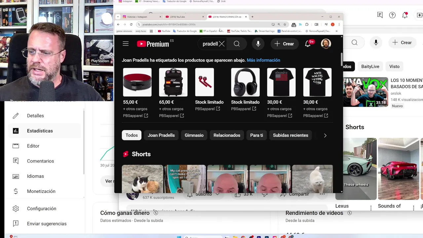Image resolution: width=423 pixels, height=238 pixels.
Task: Click the search magnifier in light YouTube window
Action: point(354,42)
